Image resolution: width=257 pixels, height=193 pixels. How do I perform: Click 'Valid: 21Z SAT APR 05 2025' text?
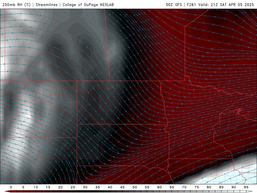tap(226, 5)
